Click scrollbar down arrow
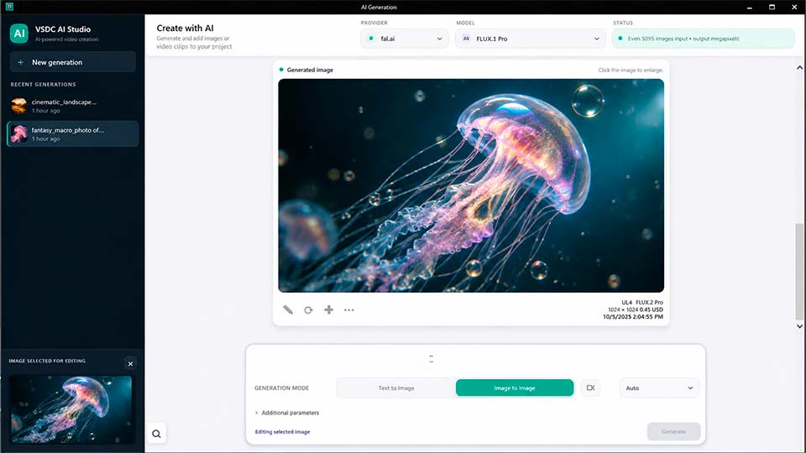 pyautogui.click(x=799, y=326)
